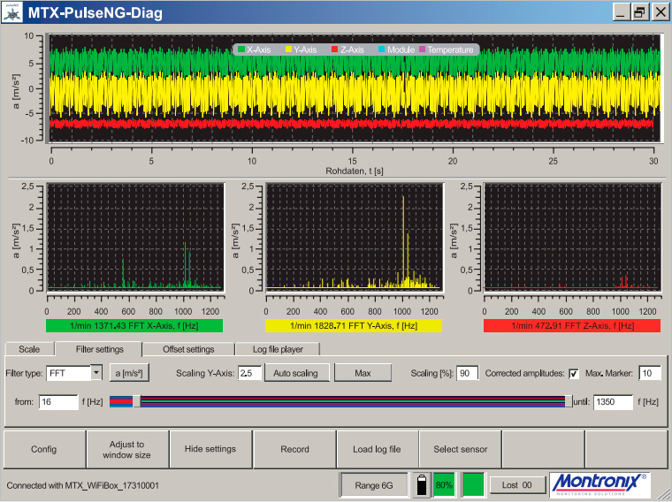This screenshot has height=502, width=672.
Task: Click the Montronix logo
Action: (599, 484)
